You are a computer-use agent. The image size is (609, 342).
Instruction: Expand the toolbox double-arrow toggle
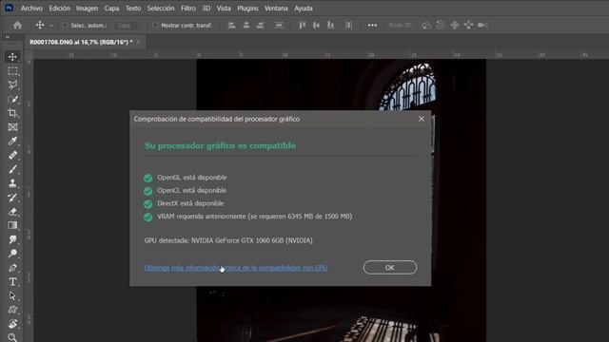pyautogui.click(x=7, y=37)
